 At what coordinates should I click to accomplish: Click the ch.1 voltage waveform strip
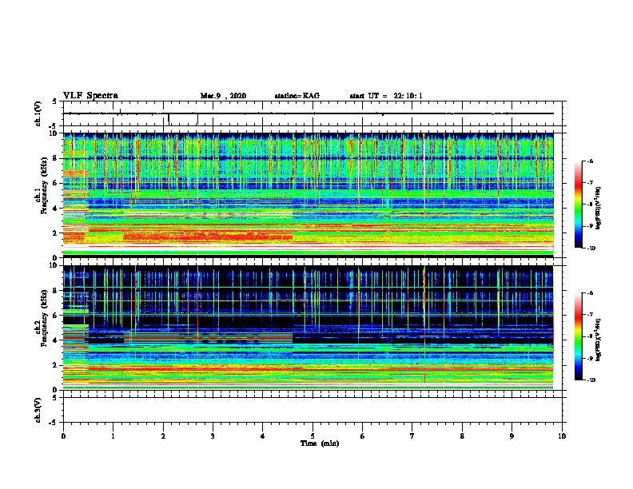tap(313, 113)
